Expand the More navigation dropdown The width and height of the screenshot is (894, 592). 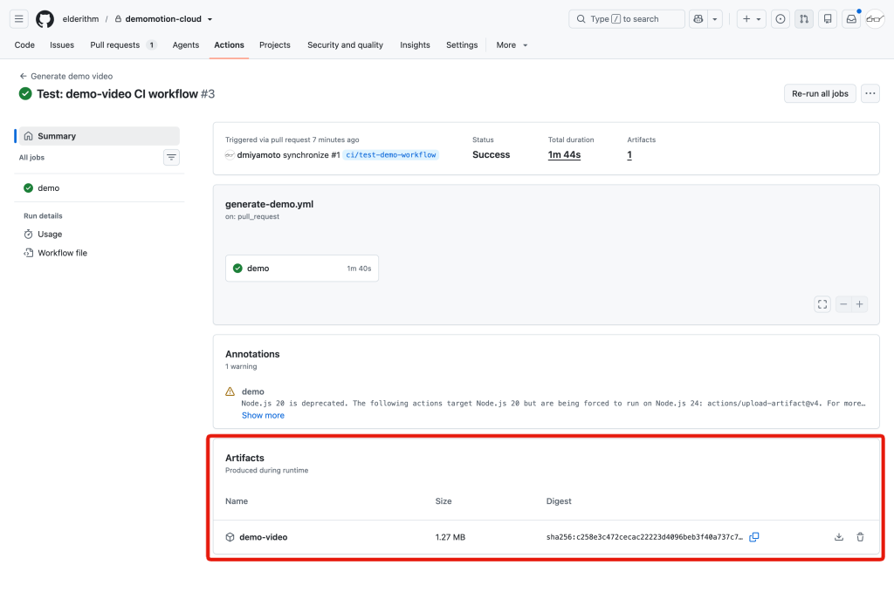[512, 45]
